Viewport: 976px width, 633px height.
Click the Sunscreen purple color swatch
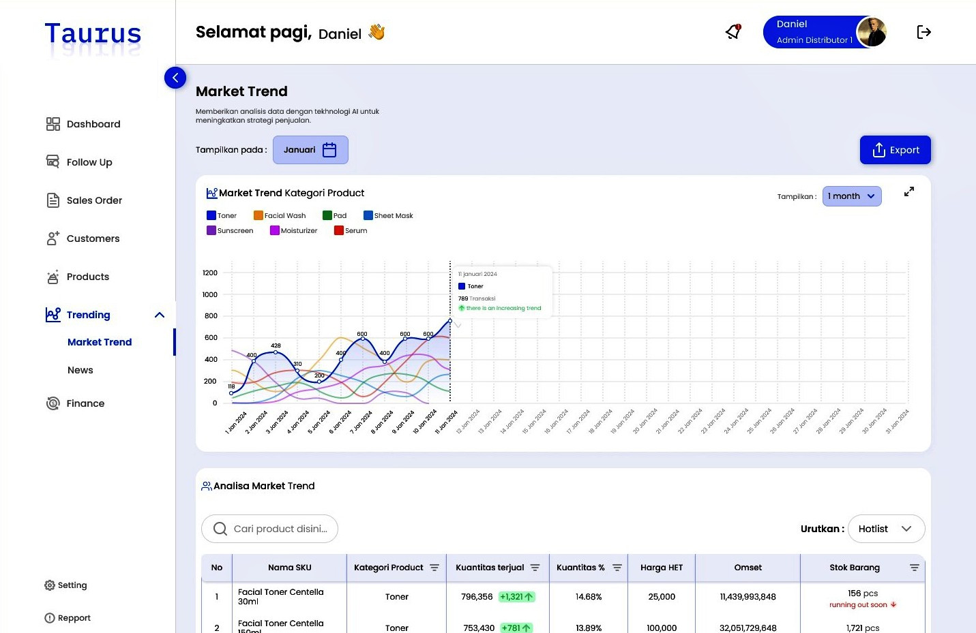click(x=211, y=230)
